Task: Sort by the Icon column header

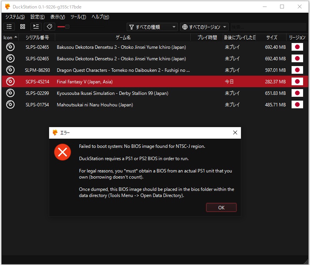Action: click(x=10, y=37)
